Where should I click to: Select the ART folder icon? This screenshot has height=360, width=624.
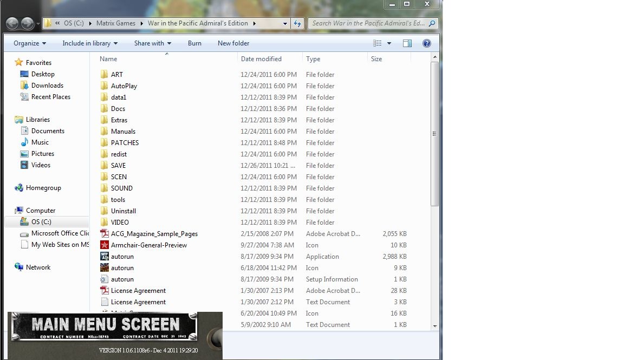pyautogui.click(x=104, y=74)
